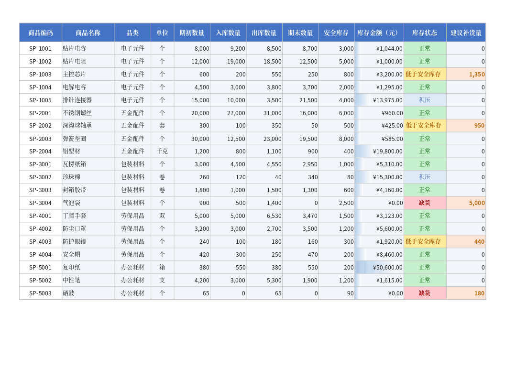Select the 硒鼓 product name cell
505x390 pixels.
click(88, 293)
